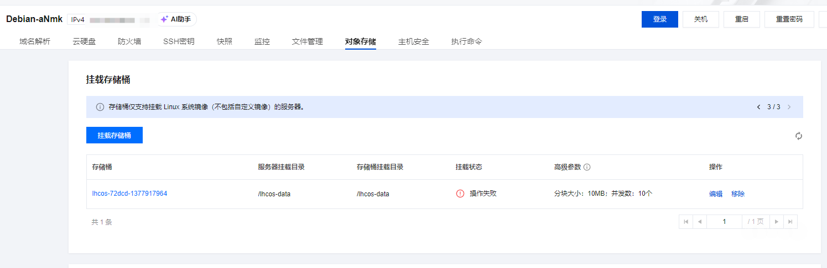The image size is (827, 268).
Task: Switch to 文件管理 tab
Action: click(x=308, y=41)
